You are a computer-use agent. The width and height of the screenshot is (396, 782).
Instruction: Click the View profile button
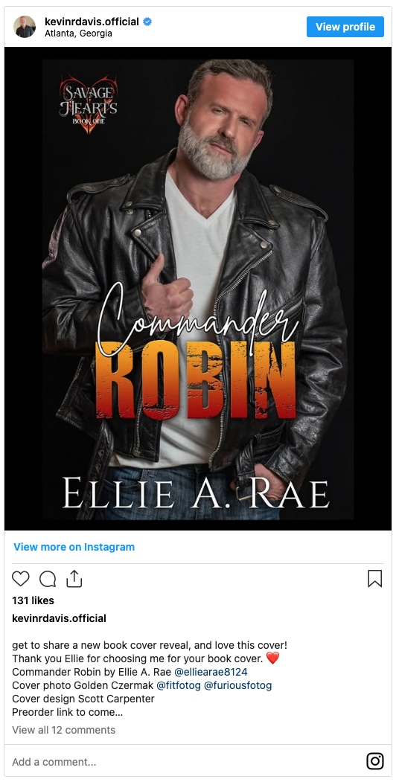345,27
